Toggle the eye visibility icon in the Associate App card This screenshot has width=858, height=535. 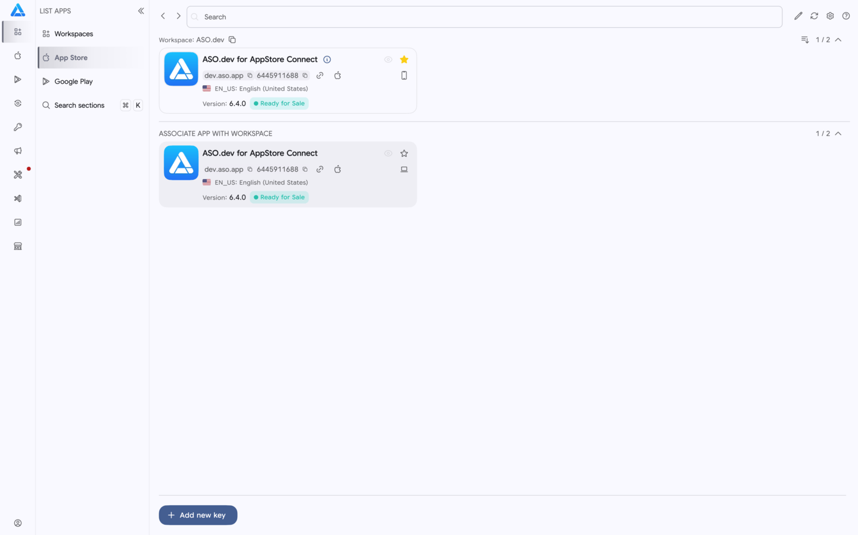(x=388, y=153)
